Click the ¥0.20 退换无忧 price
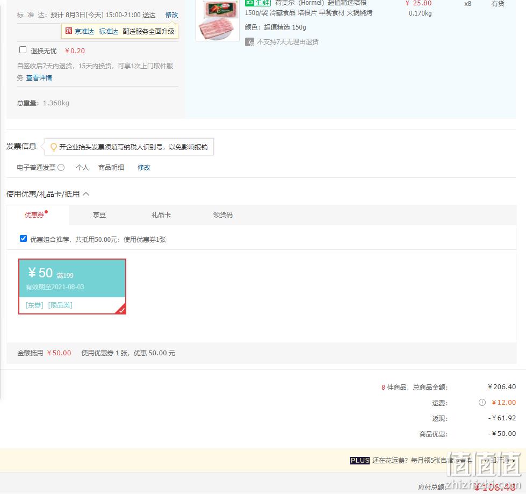The image size is (526, 494). [75, 51]
